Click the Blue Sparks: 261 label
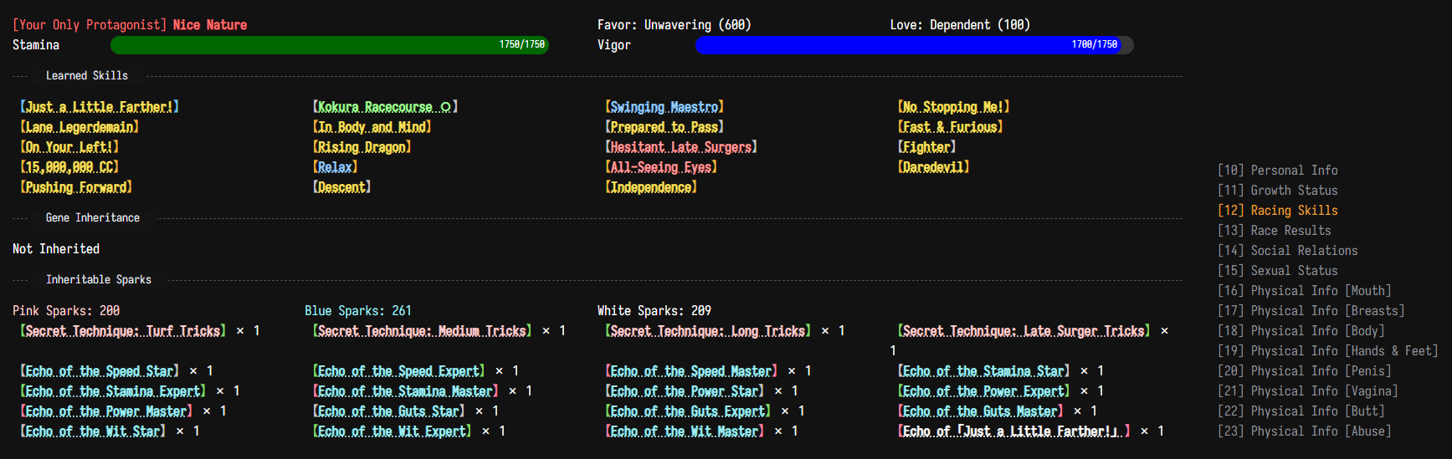This screenshot has width=1452, height=459. pos(358,311)
